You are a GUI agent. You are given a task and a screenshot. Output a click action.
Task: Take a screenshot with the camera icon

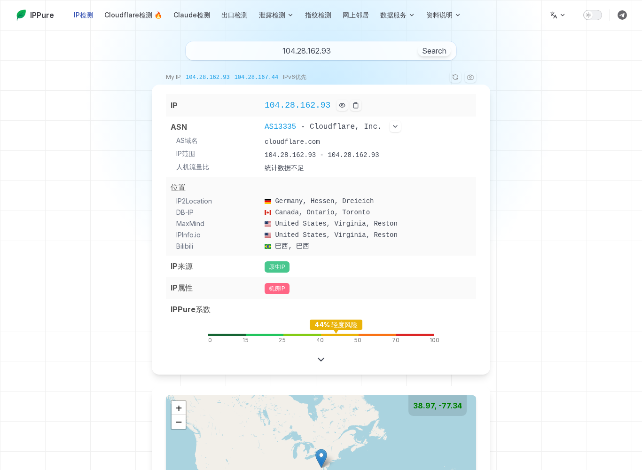(470, 77)
